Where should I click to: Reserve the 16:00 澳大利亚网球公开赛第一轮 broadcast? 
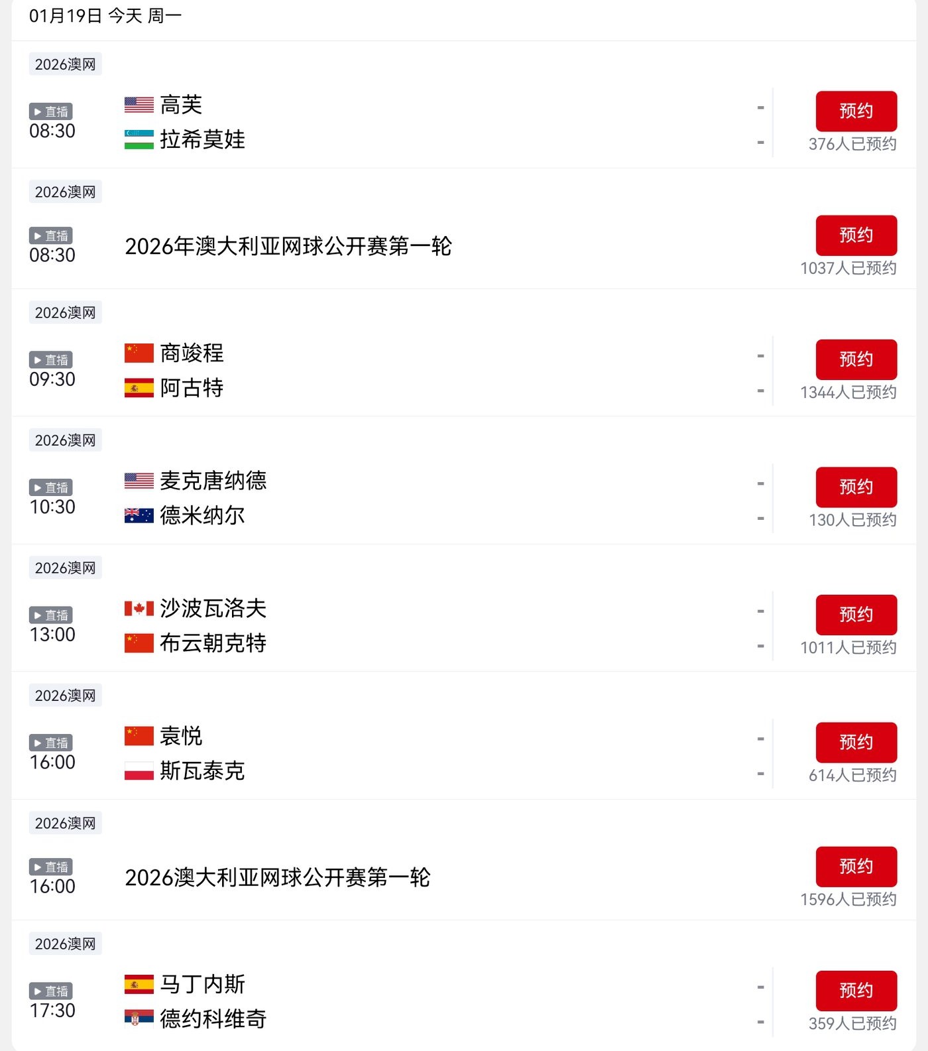[x=856, y=867]
